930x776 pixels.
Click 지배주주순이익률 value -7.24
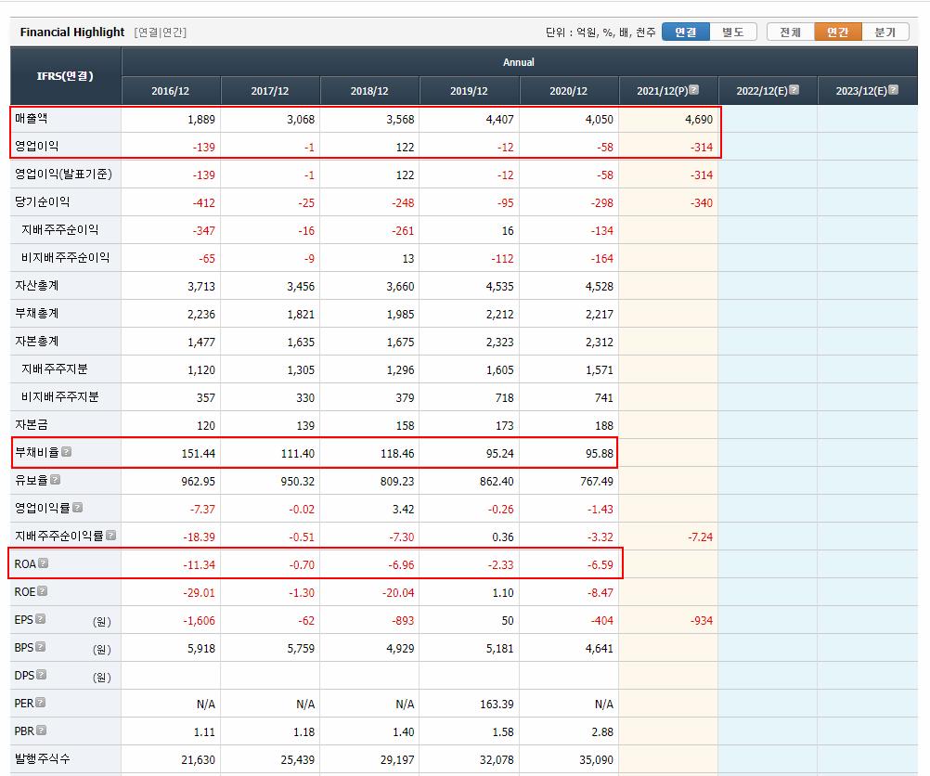(x=701, y=537)
